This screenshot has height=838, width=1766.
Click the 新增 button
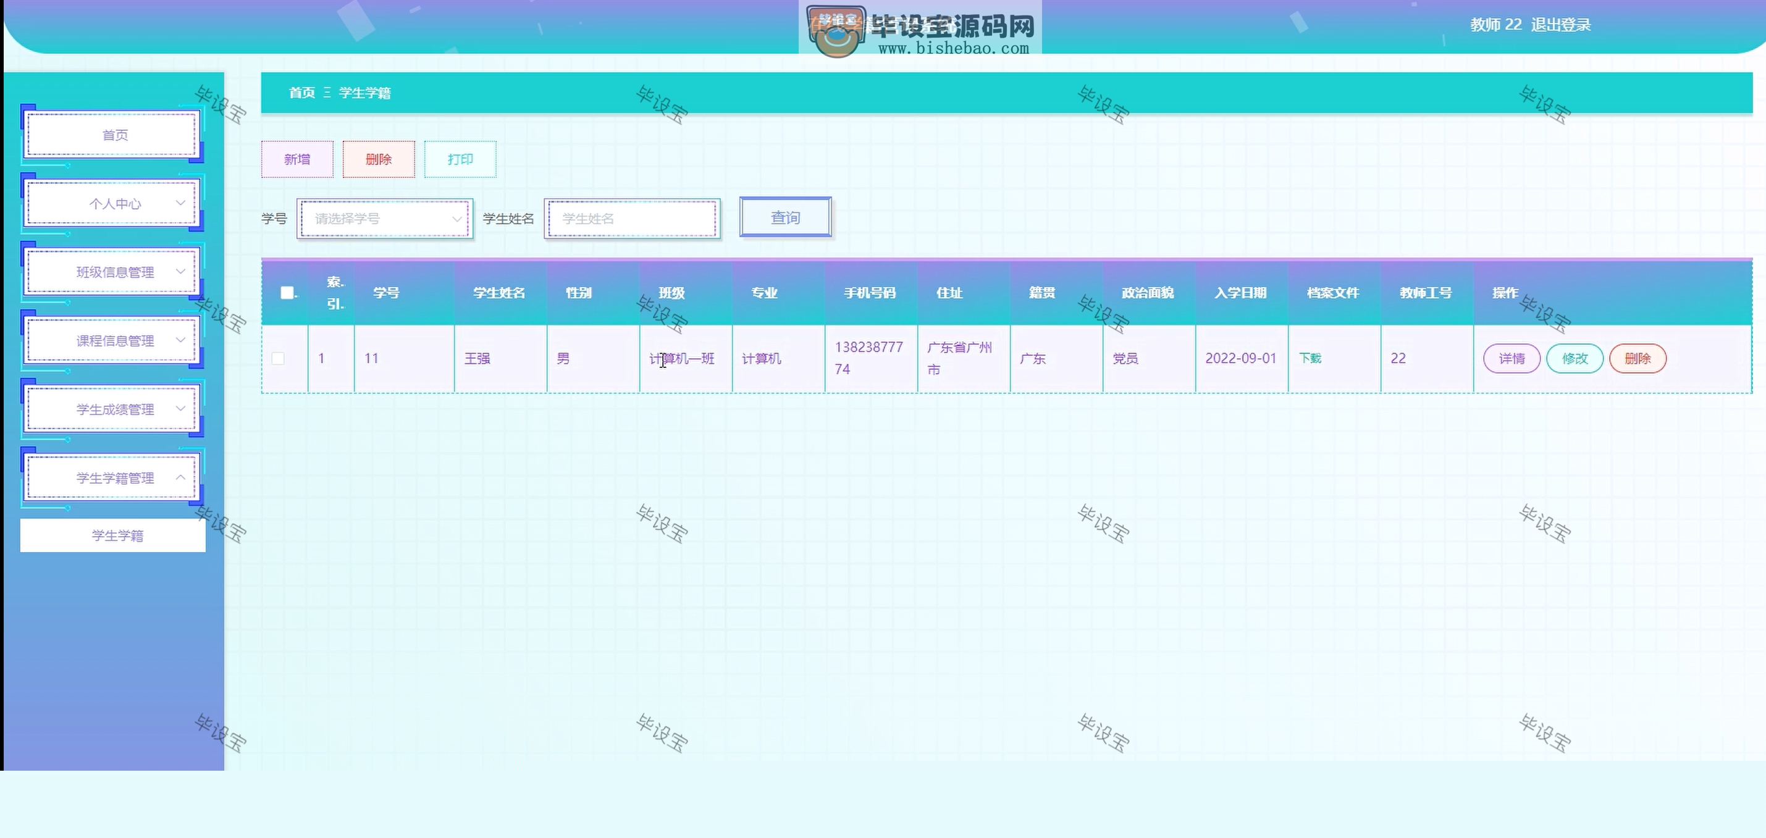297,159
